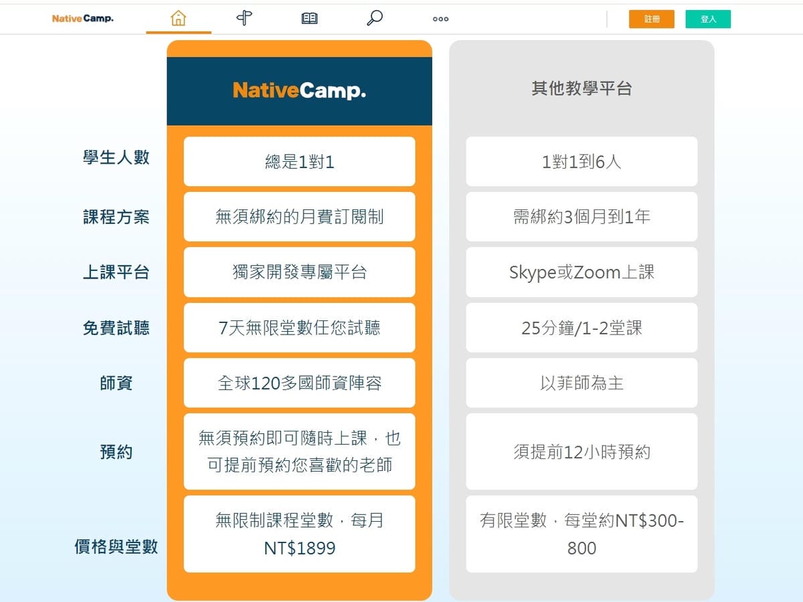Select the 上課平台 row label

pos(116,272)
